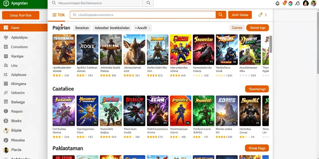
Task: Click the Riiacalaa sidebar icon
Action: click(x=6, y=140)
